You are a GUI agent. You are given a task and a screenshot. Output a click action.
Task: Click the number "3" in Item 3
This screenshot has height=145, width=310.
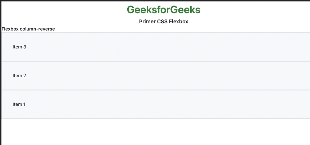tap(24, 47)
